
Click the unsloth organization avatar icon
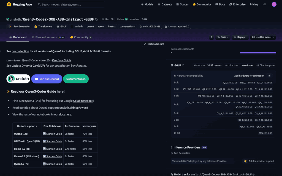pos(8,19)
